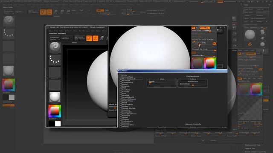
Task: Select black color swatch in magnified shelf
Action: 52,124
